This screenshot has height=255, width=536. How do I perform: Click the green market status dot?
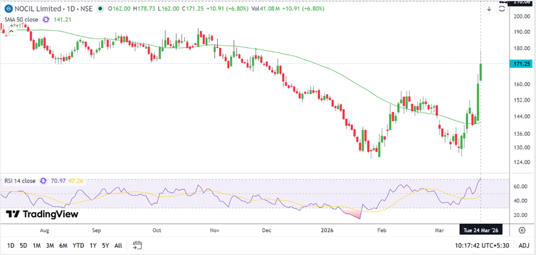pyautogui.click(x=101, y=9)
